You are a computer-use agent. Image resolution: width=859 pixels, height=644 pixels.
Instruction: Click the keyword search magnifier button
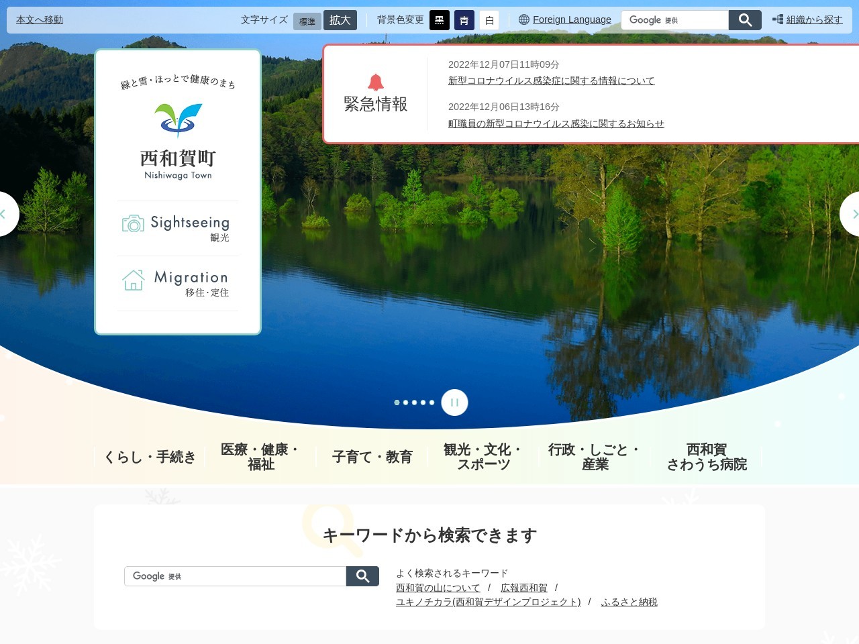tap(362, 576)
